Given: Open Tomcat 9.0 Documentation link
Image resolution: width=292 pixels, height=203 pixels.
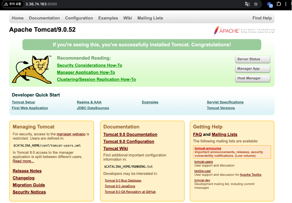Looking at the screenshot, I should [x=130, y=134].
